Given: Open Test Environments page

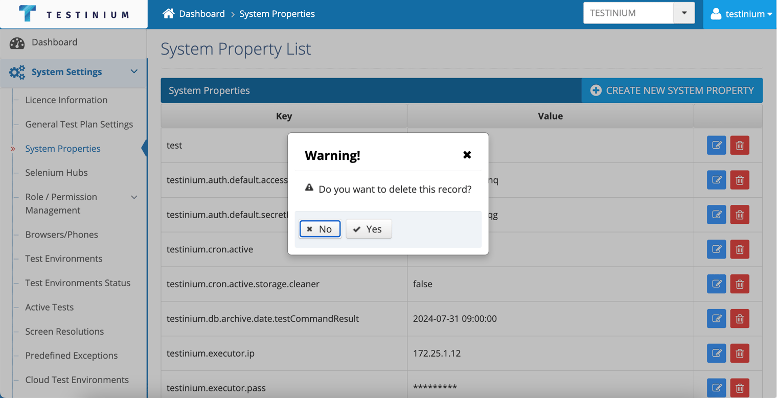Looking at the screenshot, I should (64, 259).
